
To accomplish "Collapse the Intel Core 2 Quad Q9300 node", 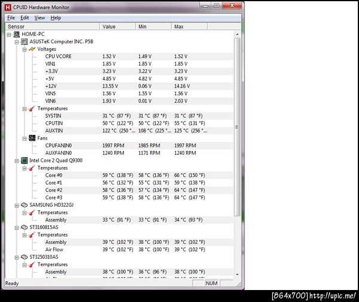I will click(17, 161).
